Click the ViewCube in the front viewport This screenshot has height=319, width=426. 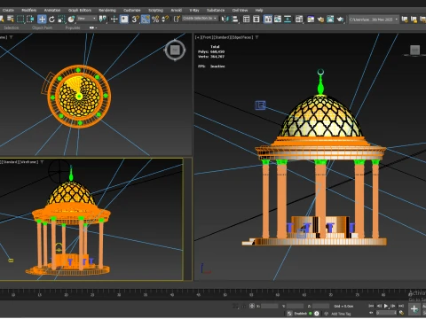click(415, 50)
